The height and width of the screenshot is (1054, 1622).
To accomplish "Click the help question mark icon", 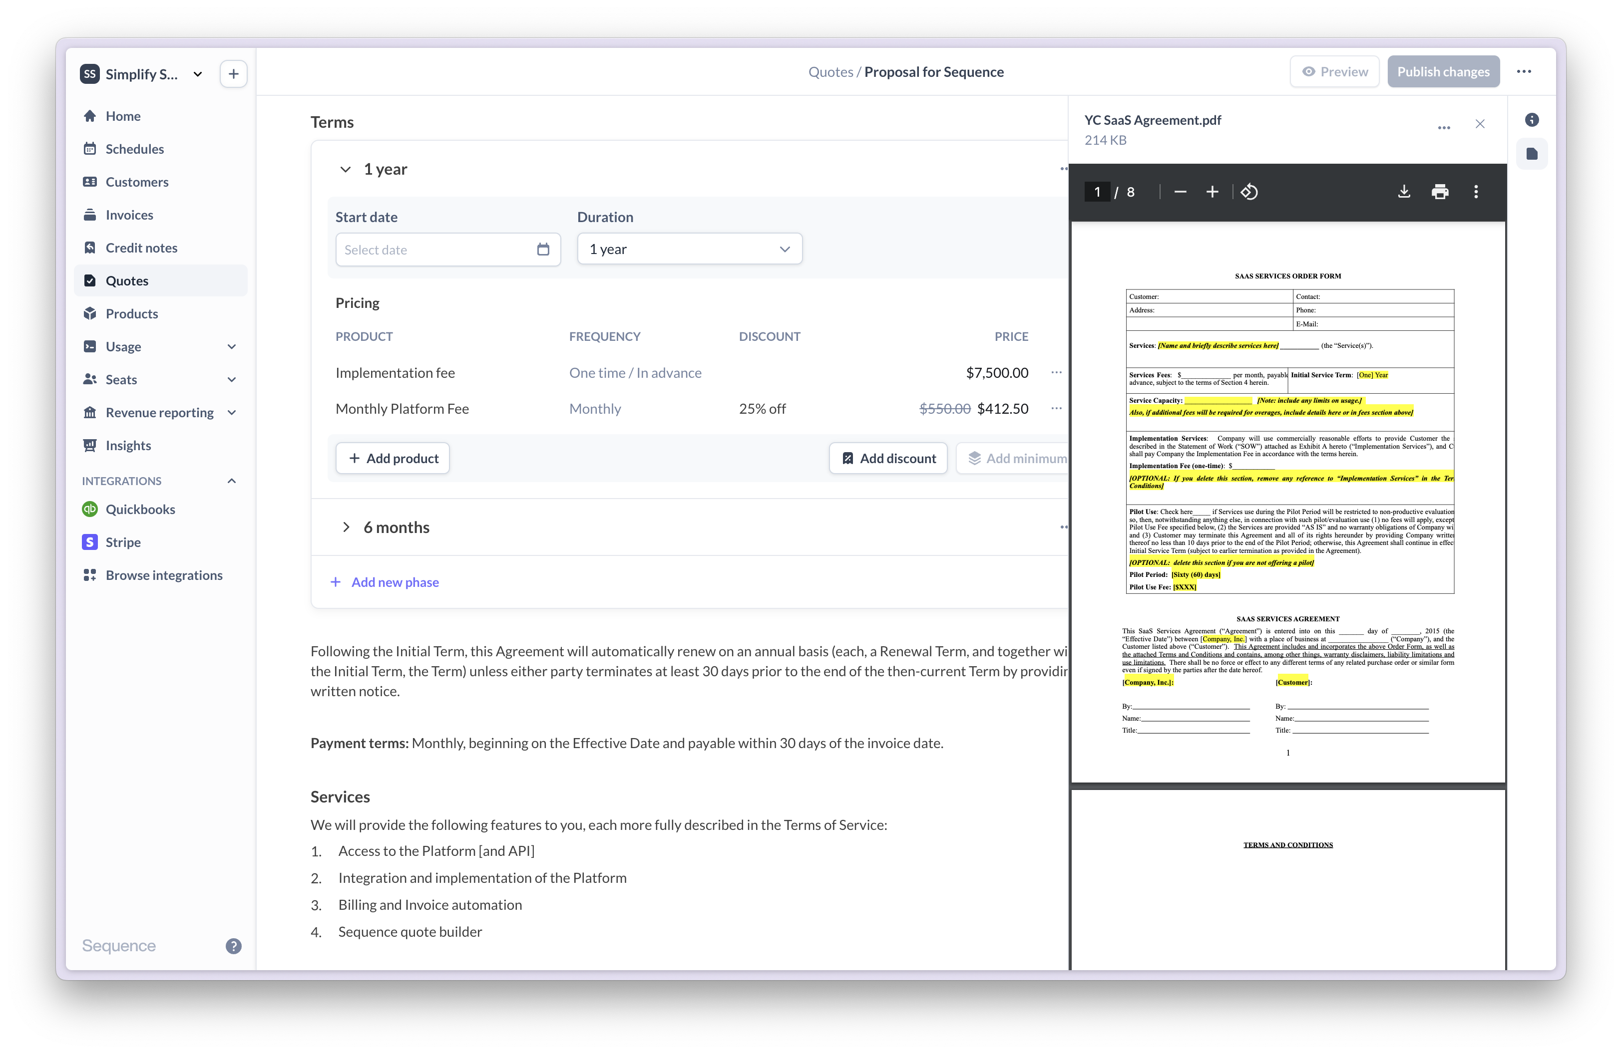I will tap(233, 946).
